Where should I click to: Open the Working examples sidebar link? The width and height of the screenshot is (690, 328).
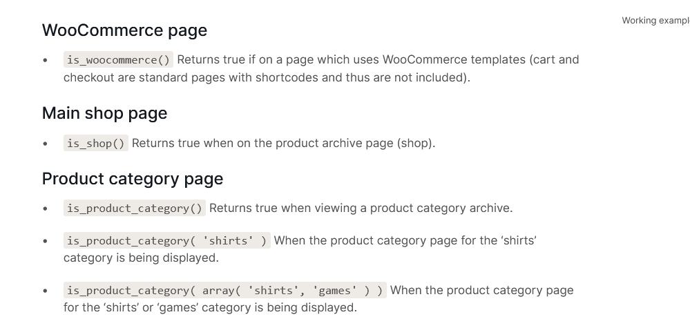coord(655,21)
